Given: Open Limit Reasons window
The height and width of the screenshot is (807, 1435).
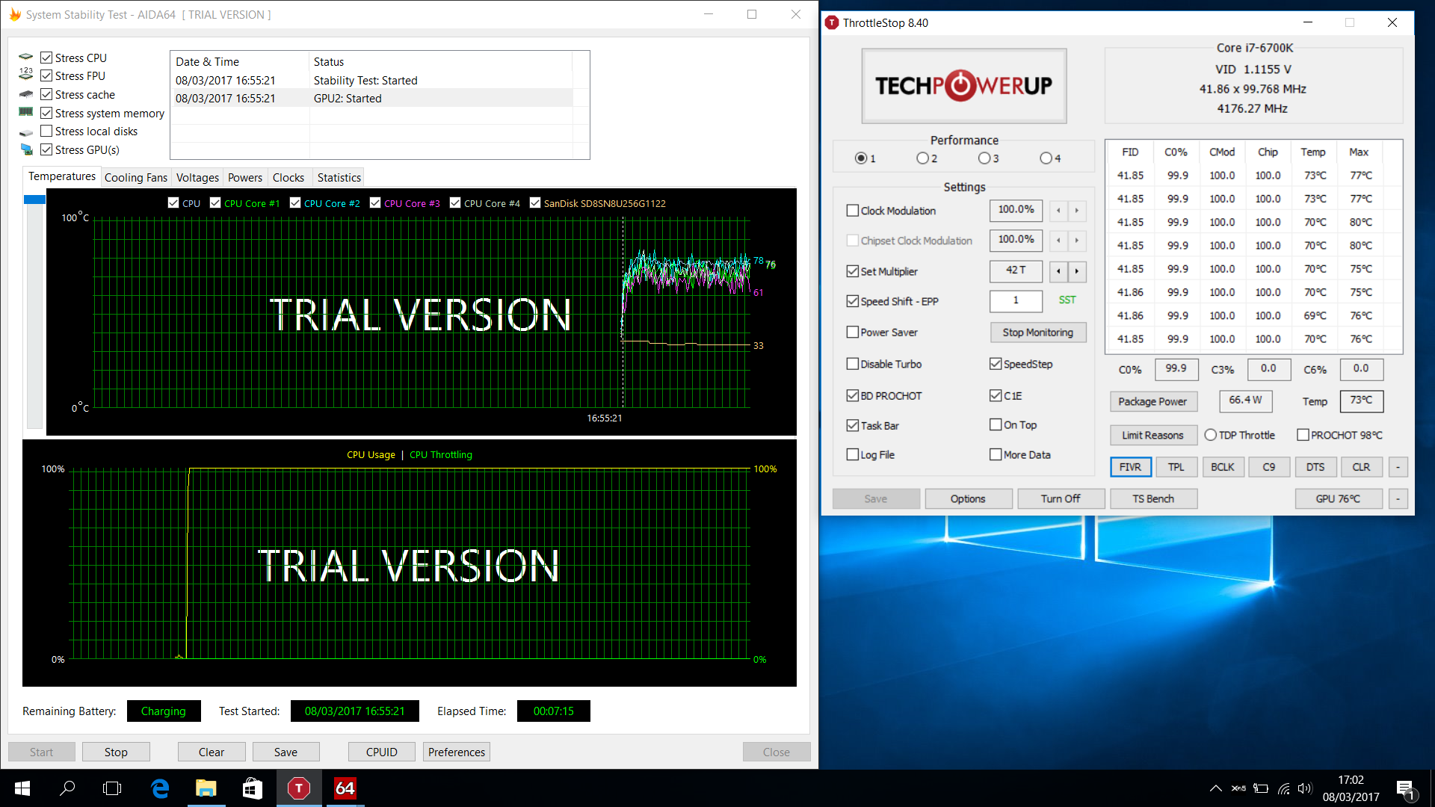Looking at the screenshot, I should [1152, 435].
